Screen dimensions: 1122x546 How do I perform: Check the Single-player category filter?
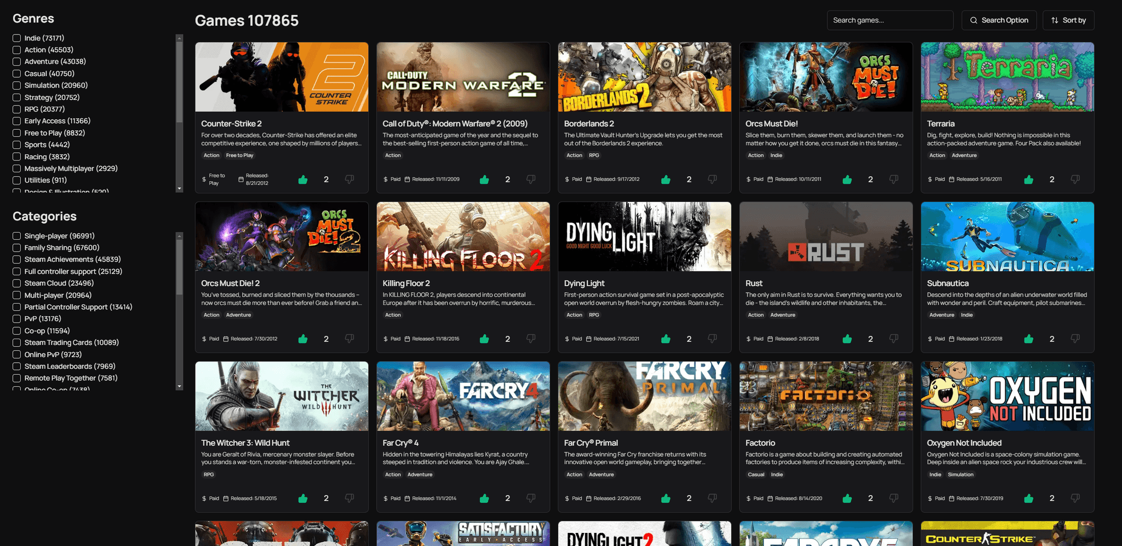(16, 236)
